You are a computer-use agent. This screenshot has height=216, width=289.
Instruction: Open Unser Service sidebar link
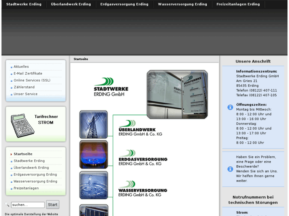tap(25, 94)
